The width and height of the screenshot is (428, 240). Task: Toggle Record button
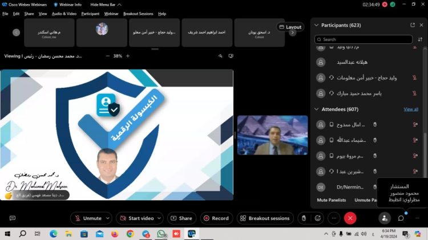216,218
